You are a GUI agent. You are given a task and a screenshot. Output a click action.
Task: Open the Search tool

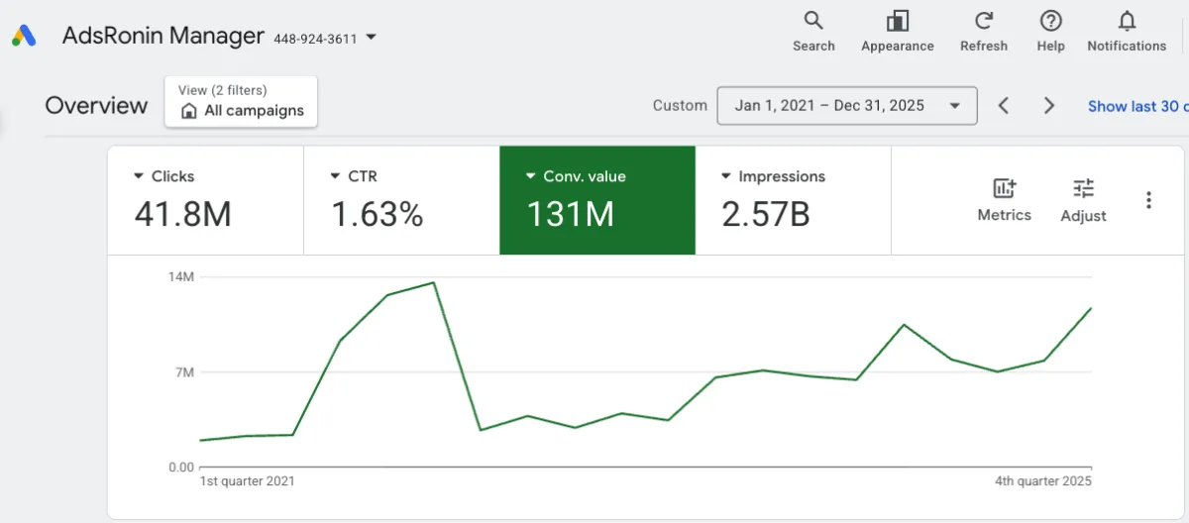coord(813,32)
